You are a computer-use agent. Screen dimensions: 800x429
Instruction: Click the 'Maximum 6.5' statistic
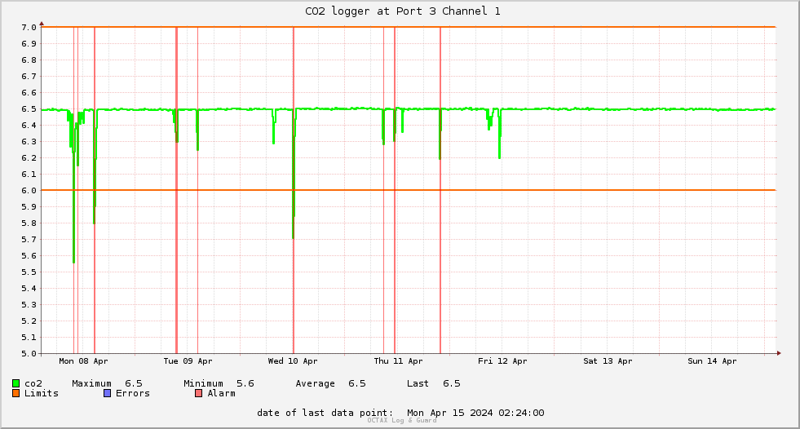click(x=107, y=383)
